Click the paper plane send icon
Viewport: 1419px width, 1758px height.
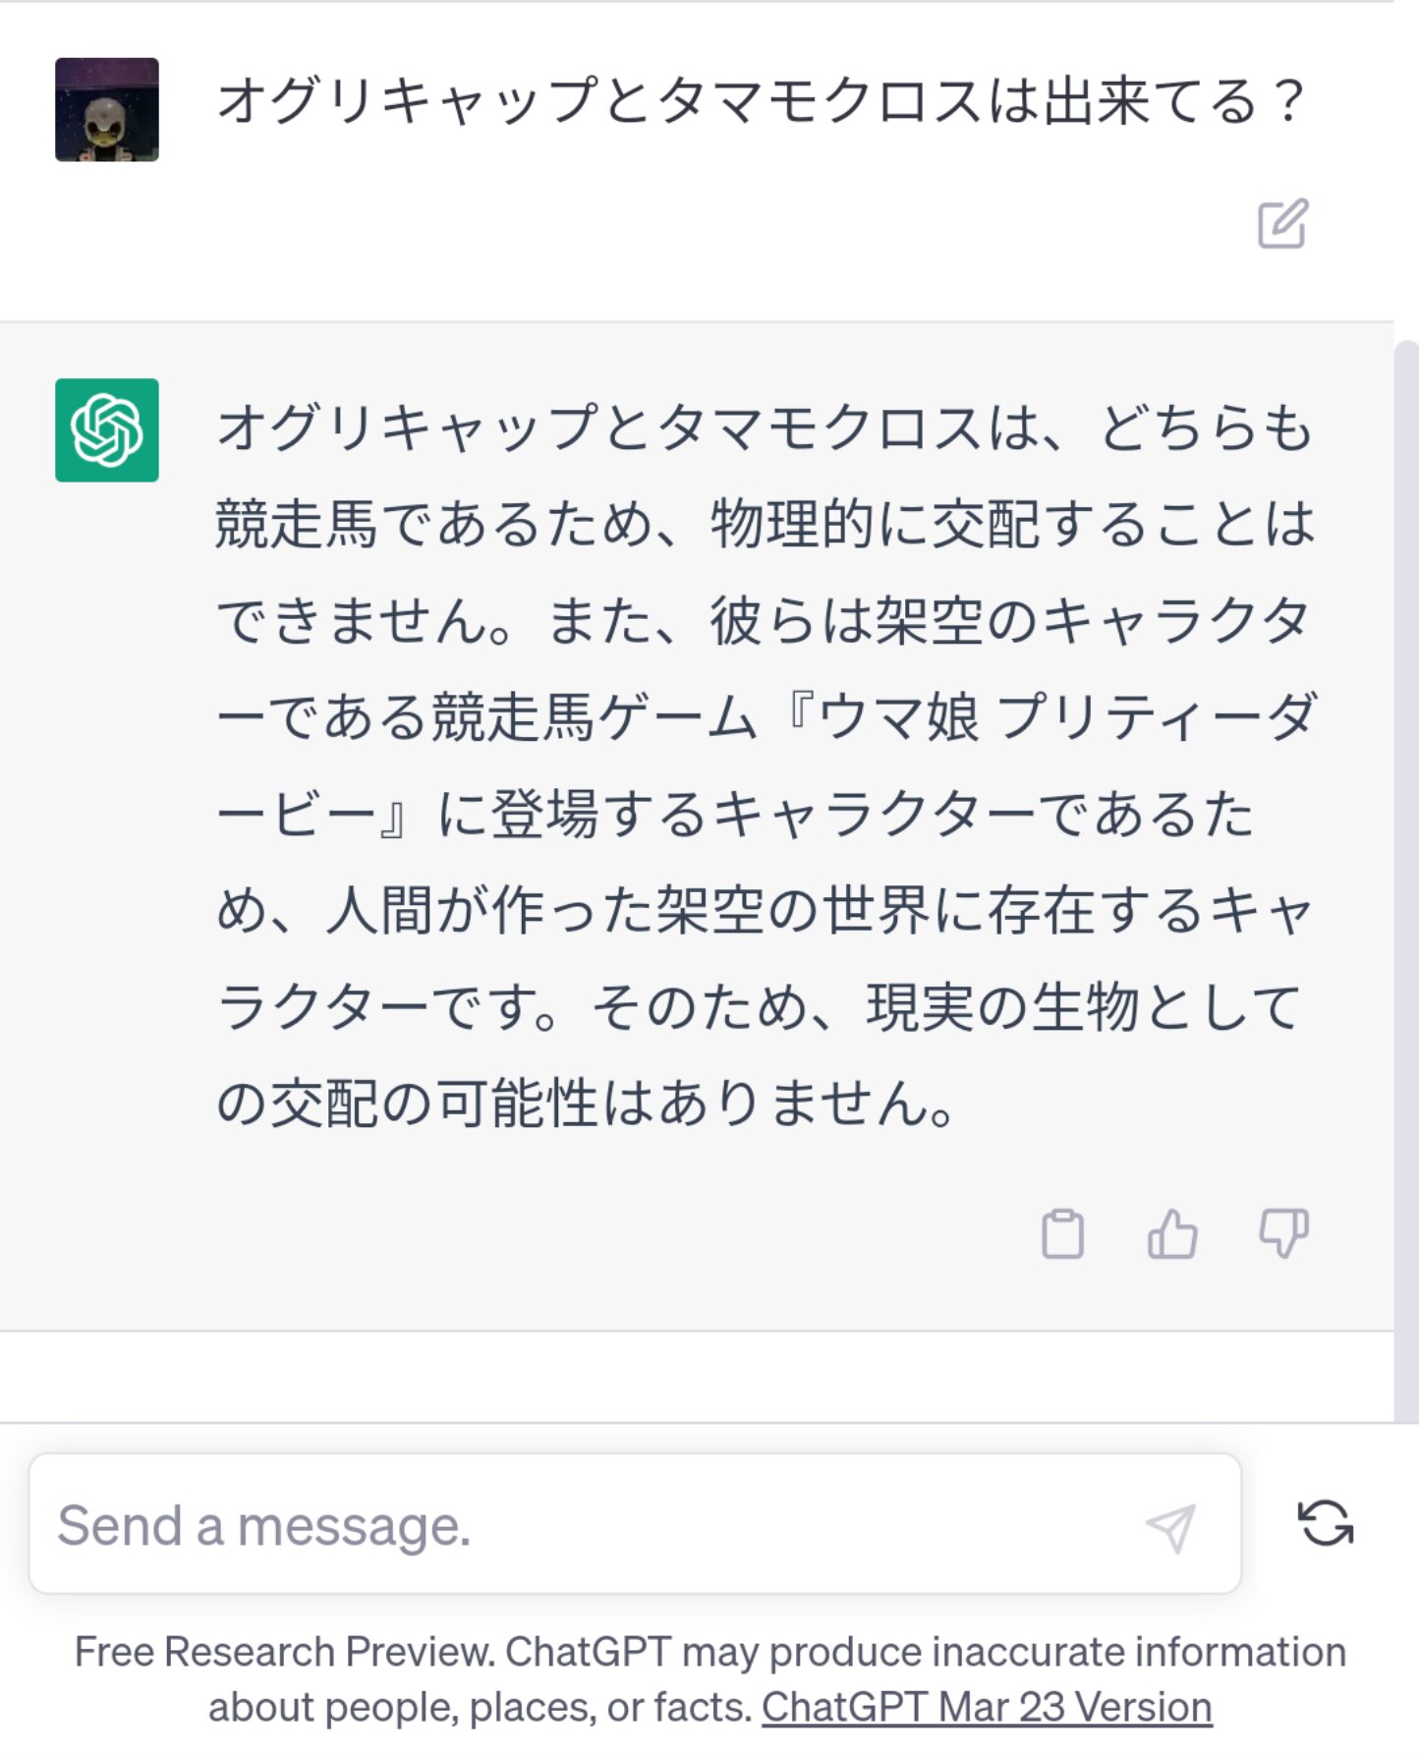coord(1170,1527)
